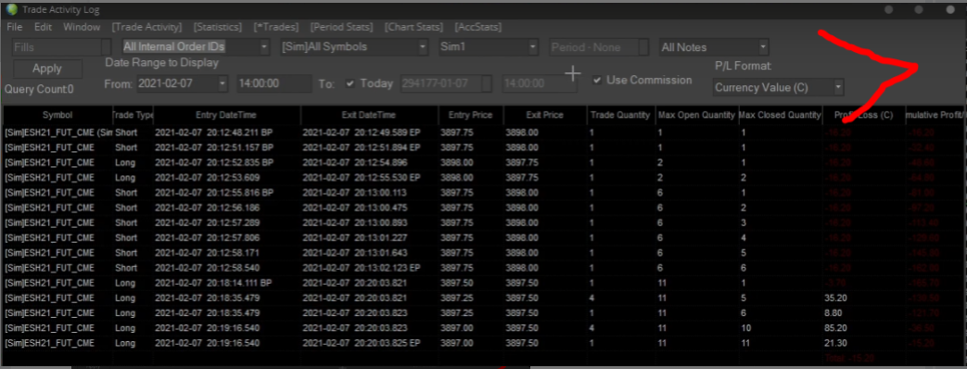Click the Profit/Loss (C) column header
Screen dimensions: 967x369
[863, 115]
